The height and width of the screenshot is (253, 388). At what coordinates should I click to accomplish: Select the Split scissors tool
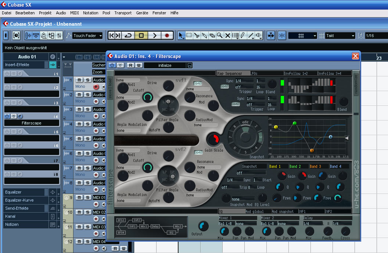pos(197,36)
